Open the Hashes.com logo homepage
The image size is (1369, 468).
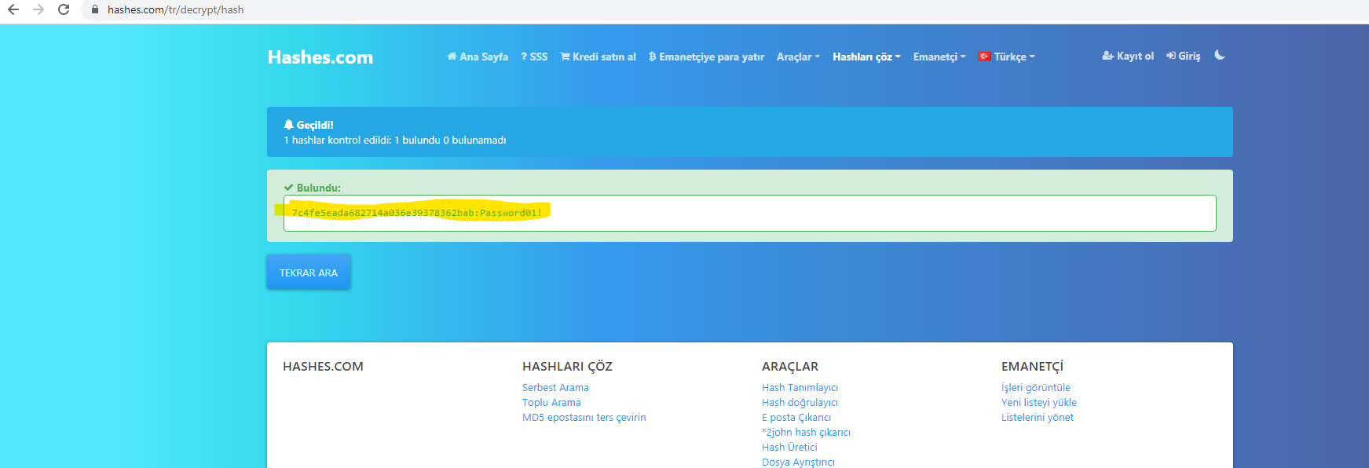tap(320, 57)
